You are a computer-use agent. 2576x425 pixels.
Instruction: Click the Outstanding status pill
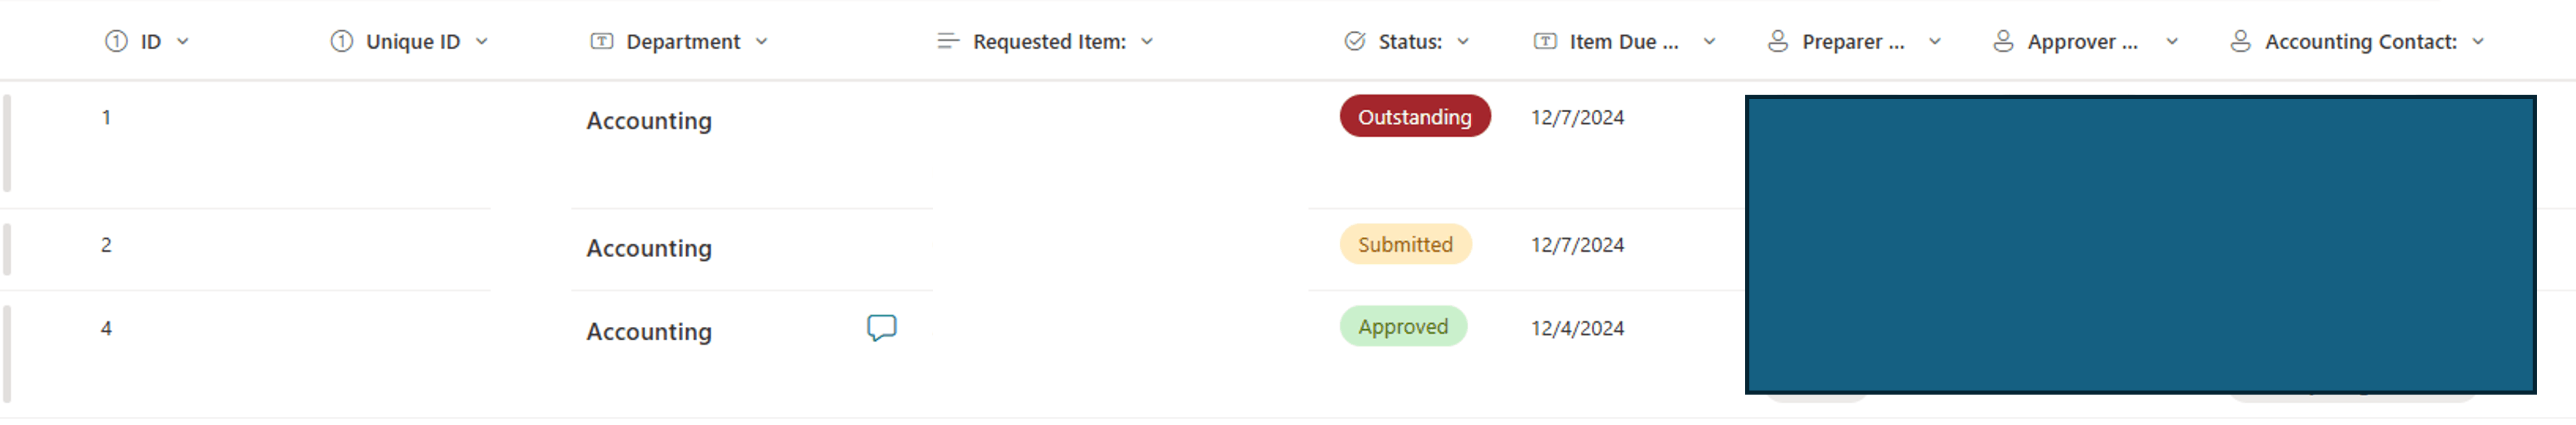[1414, 116]
